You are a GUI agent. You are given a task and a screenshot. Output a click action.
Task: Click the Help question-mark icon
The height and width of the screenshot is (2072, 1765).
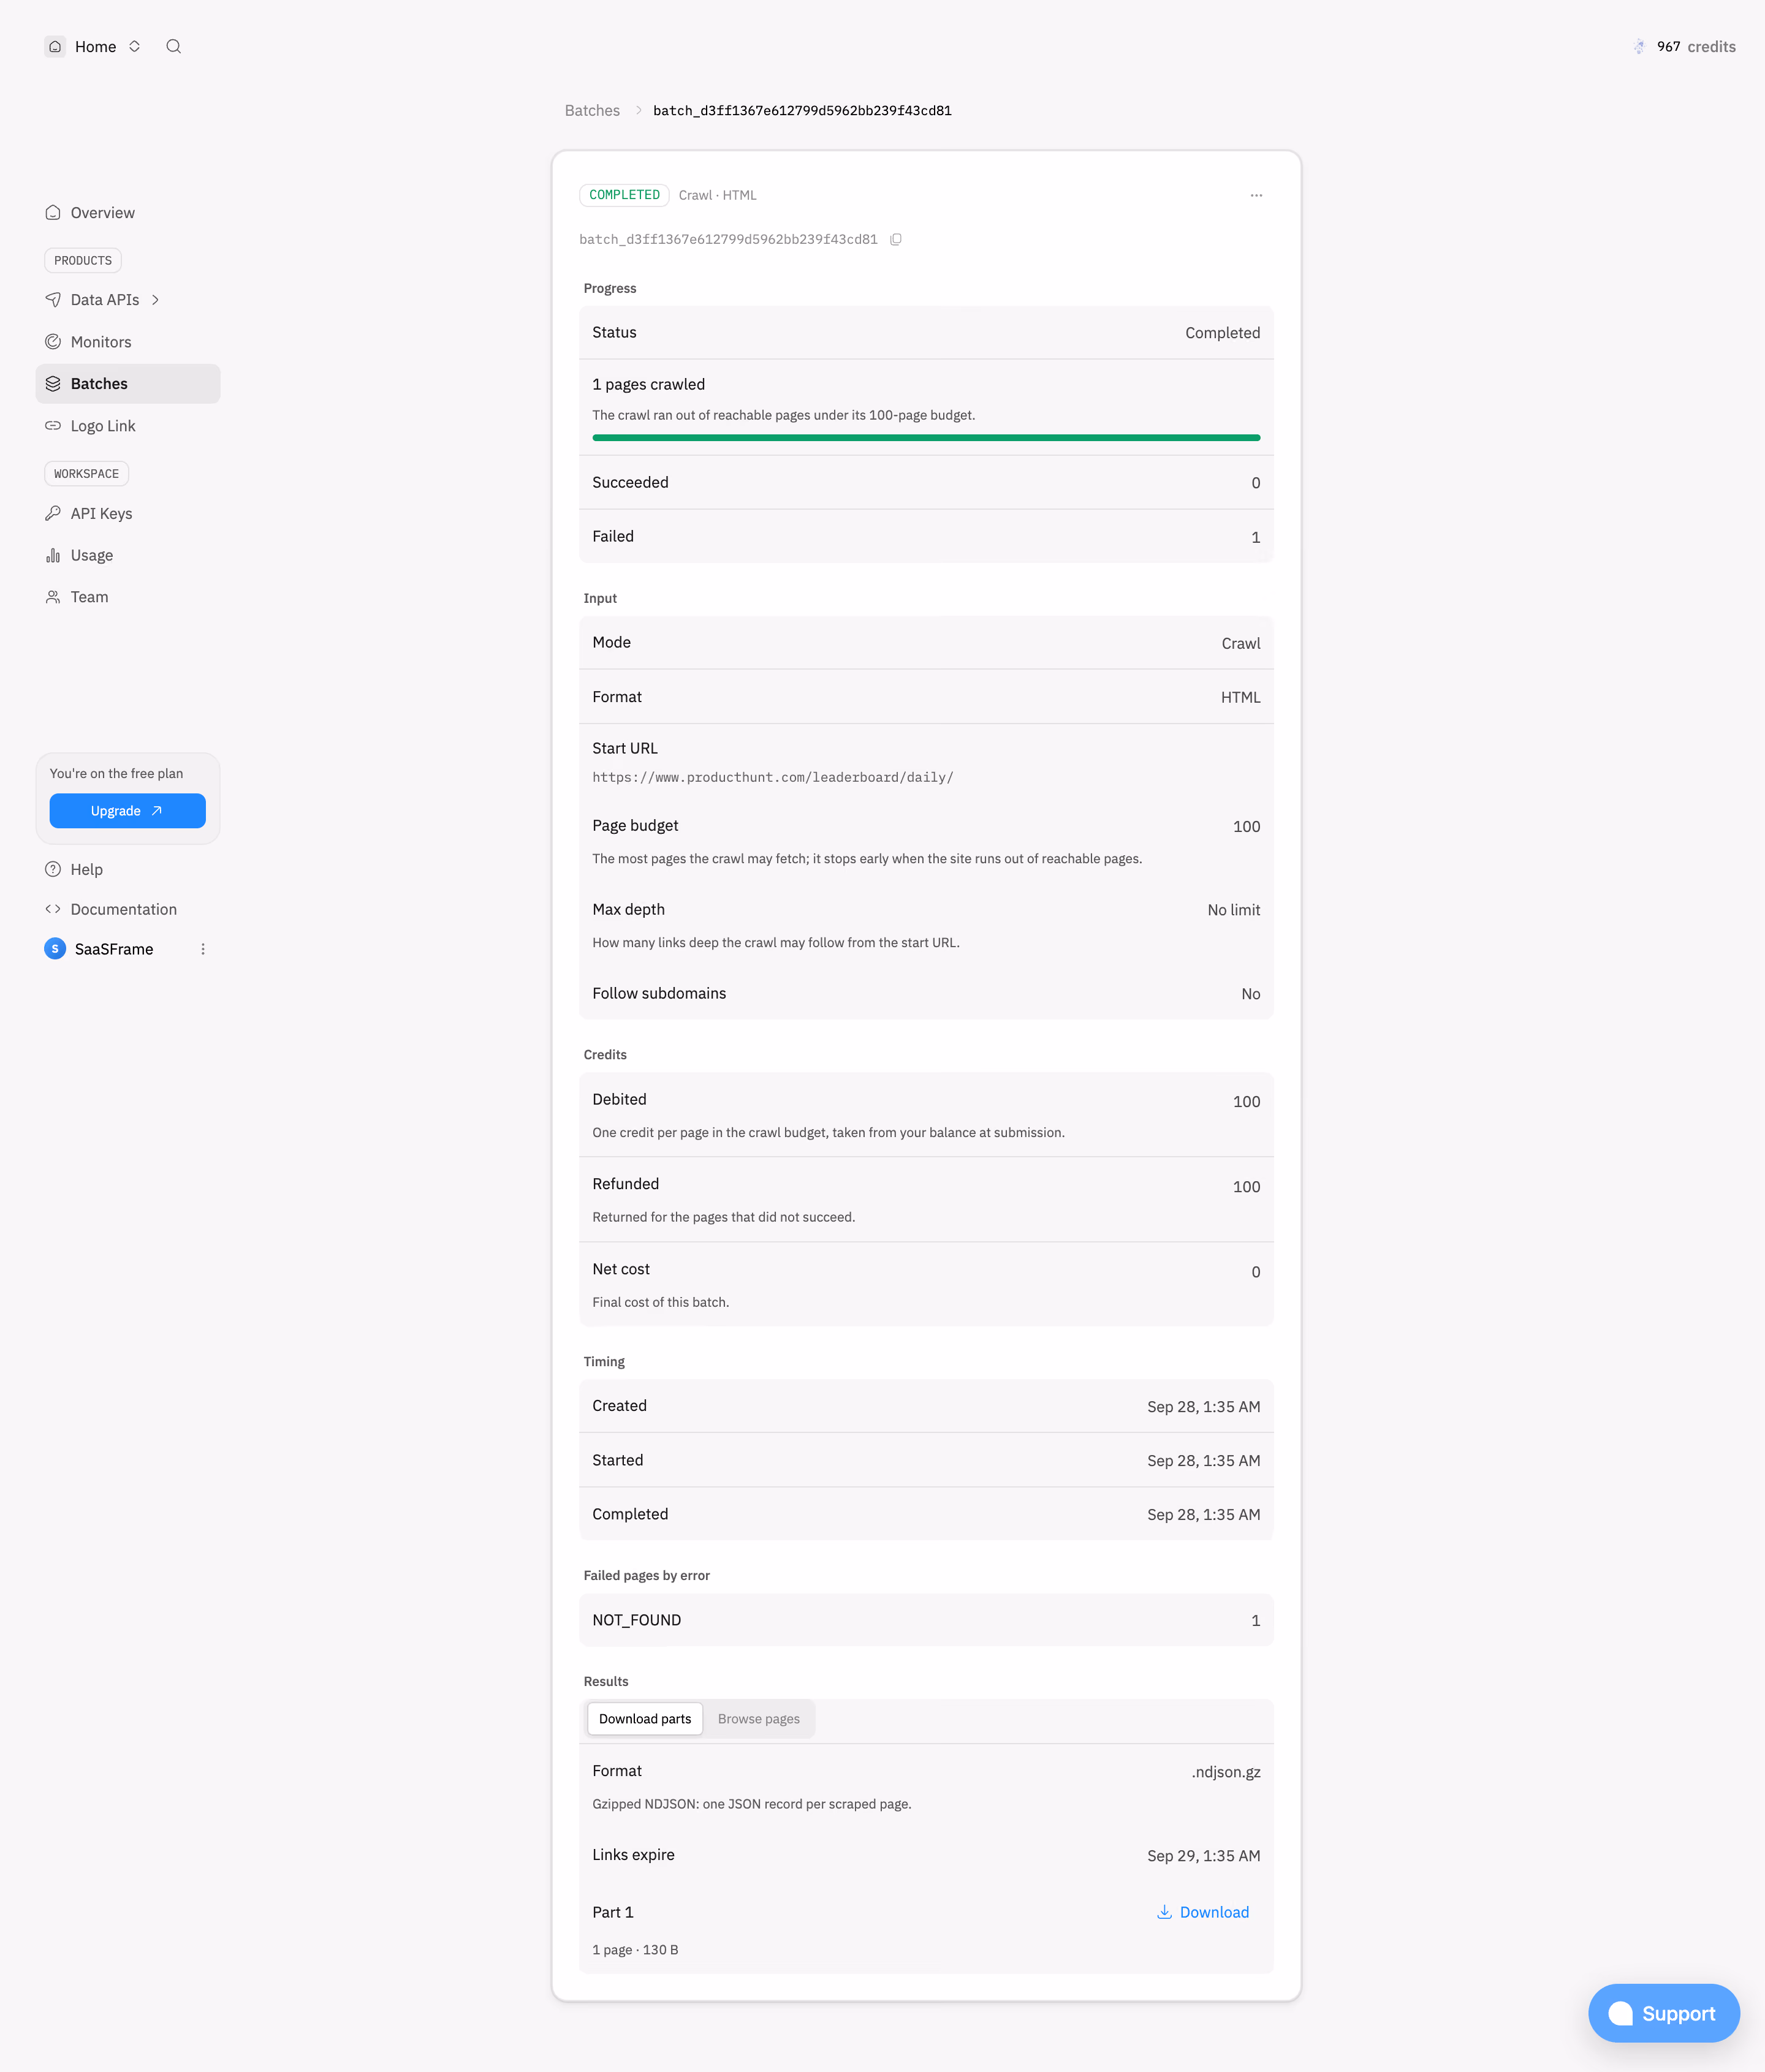pyautogui.click(x=53, y=870)
